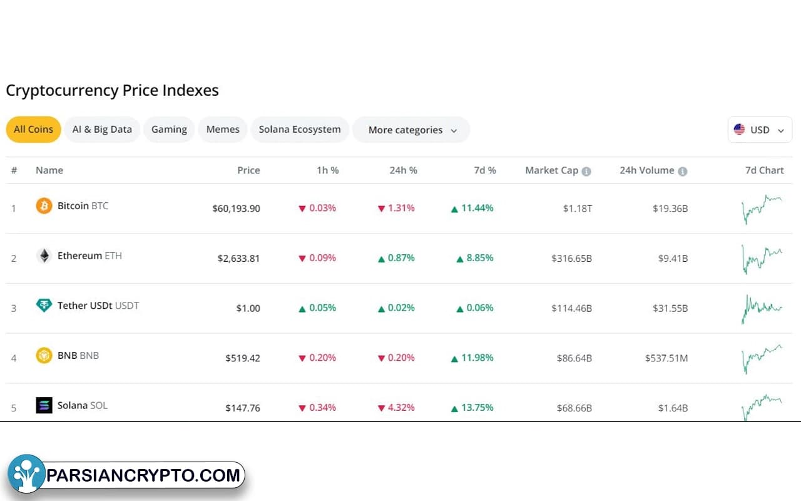
Task: Click the US flag icon beside USD
Action: tap(740, 130)
